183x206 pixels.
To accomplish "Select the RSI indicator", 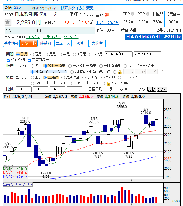I will 120,78.
